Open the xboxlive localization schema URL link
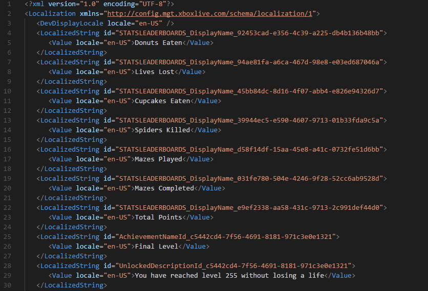428x291 pixels. click(209, 14)
